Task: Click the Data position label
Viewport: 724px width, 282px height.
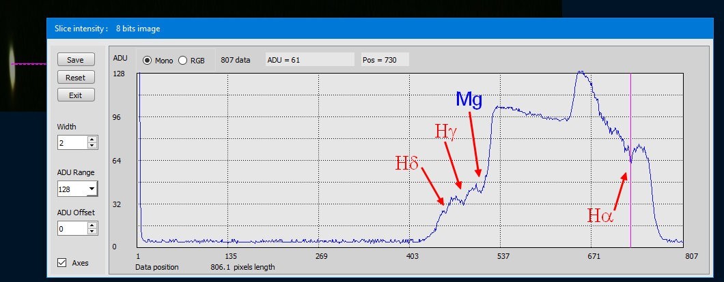Action: coord(156,267)
